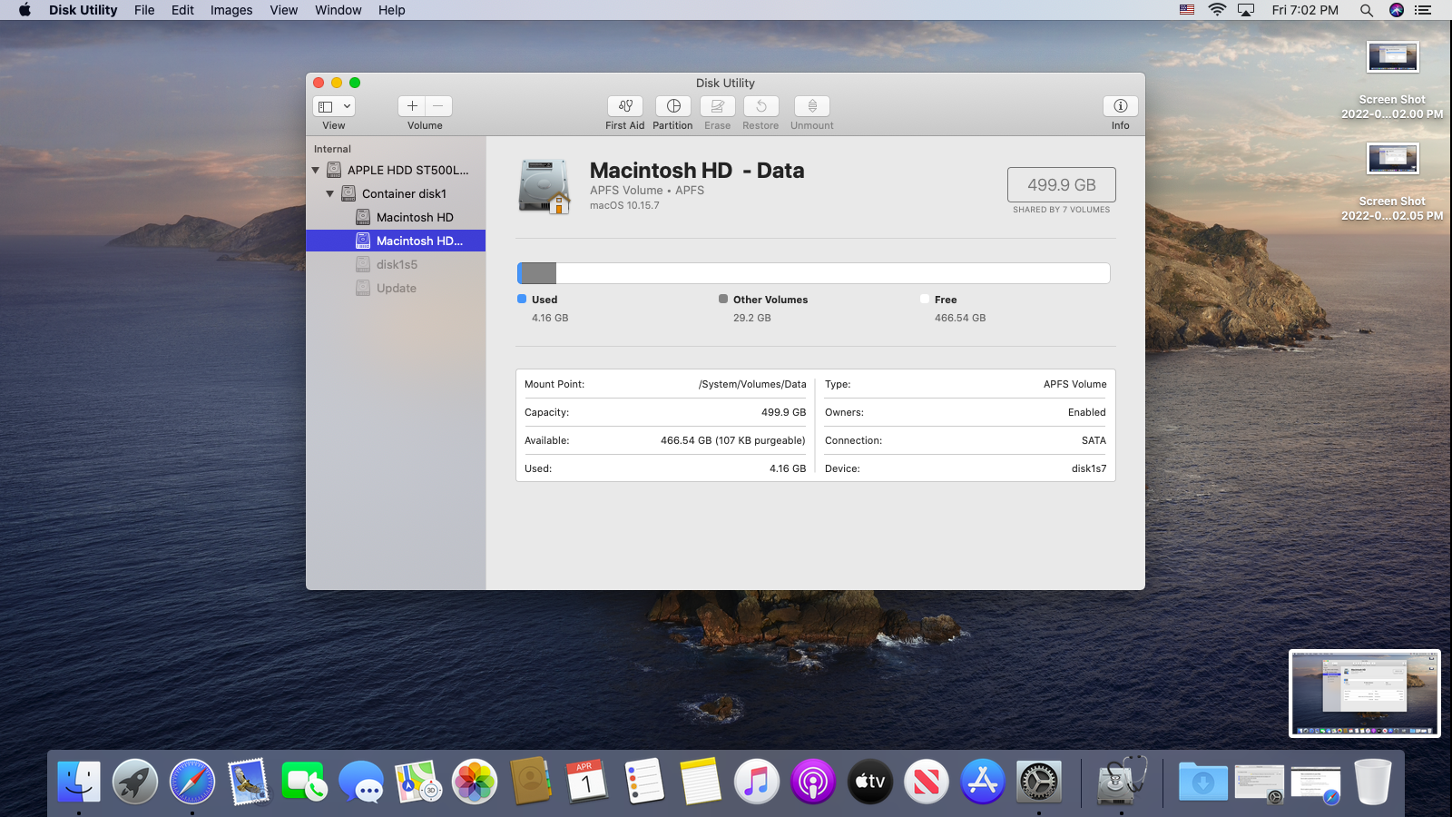The width and height of the screenshot is (1452, 817).
Task: Open the Info inspector button
Action: pyautogui.click(x=1121, y=106)
